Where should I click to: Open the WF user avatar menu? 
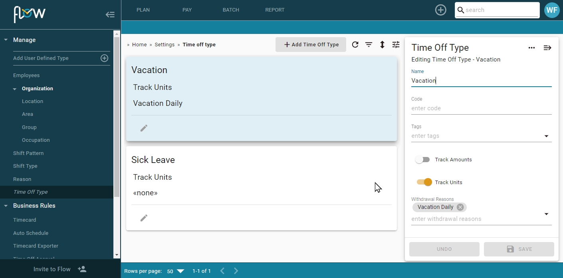552,10
